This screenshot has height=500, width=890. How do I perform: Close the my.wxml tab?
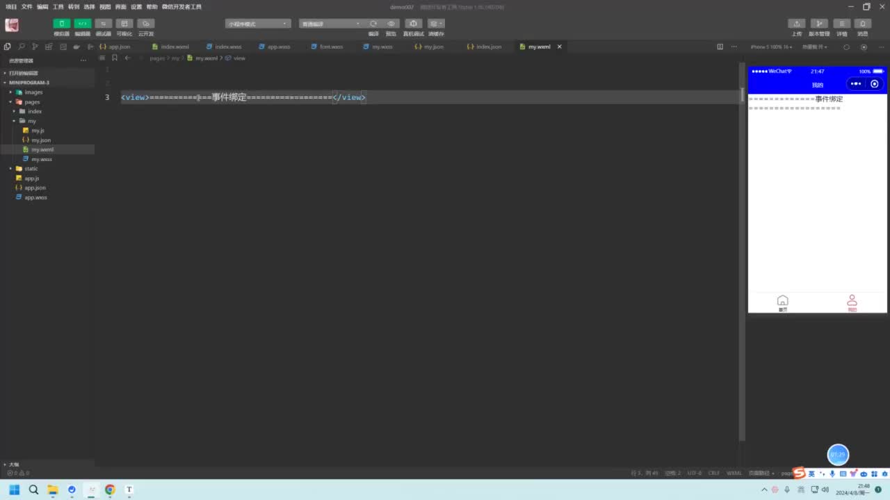(x=559, y=47)
